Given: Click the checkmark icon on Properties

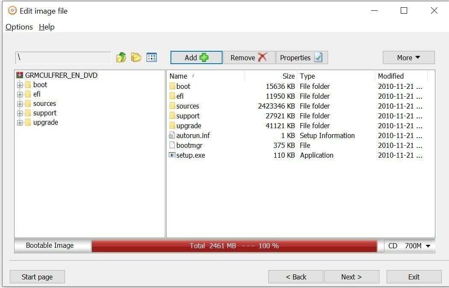Looking at the screenshot, I should [318, 57].
